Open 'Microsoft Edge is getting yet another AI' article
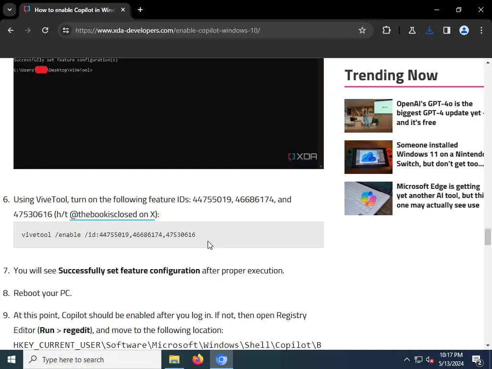 click(x=440, y=196)
